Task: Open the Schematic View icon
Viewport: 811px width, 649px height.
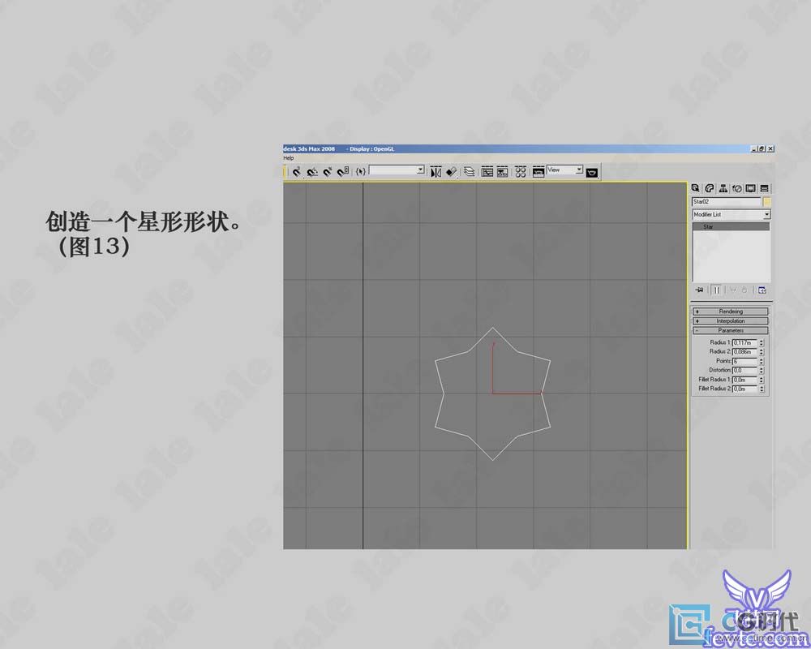Action: [x=502, y=172]
